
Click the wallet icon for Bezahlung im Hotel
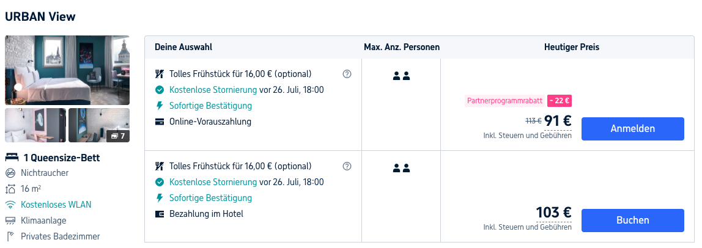click(160, 214)
